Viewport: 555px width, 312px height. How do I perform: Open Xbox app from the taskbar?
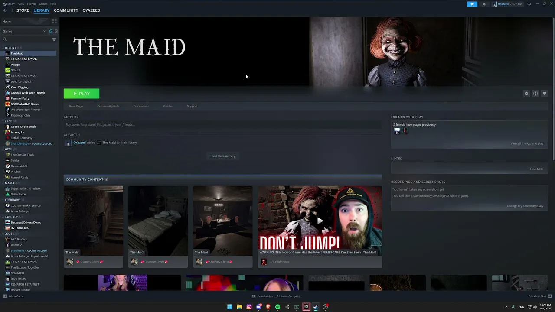pos(297,307)
